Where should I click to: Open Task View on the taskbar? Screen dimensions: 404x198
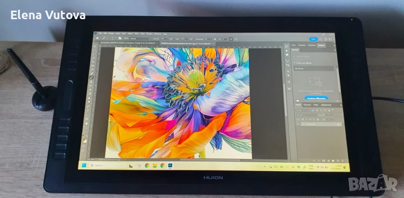(131, 166)
